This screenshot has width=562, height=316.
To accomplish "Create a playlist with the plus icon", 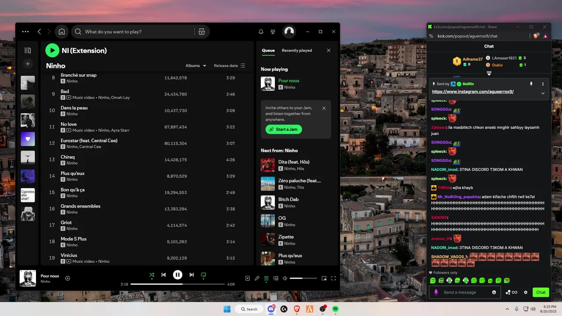I will coord(28,64).
